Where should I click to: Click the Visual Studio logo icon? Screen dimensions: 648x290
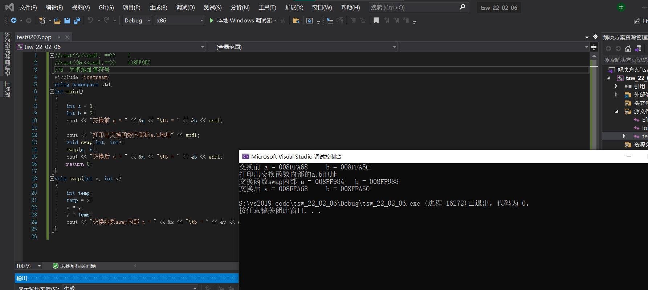[x=10, y=7]
